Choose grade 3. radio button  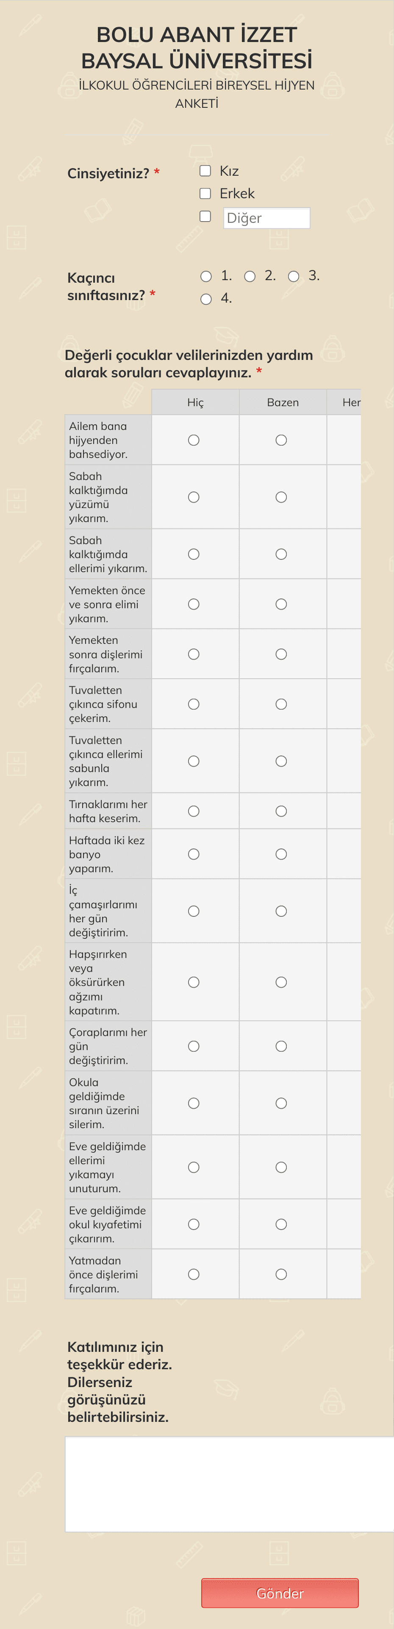pos(294,276)
